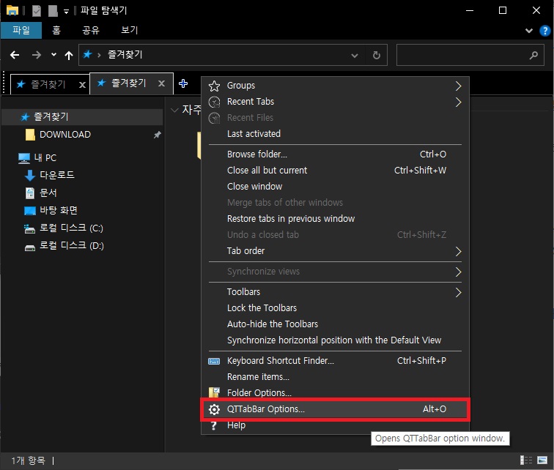Open Customize Quick Access Toolbar dropdown

66,11
